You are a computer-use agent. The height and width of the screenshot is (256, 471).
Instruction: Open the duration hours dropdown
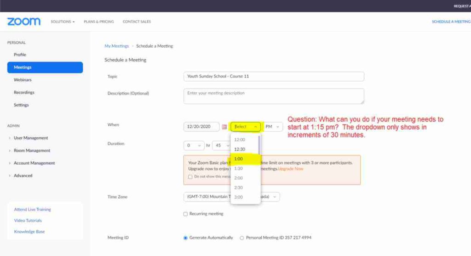[194, 145]
